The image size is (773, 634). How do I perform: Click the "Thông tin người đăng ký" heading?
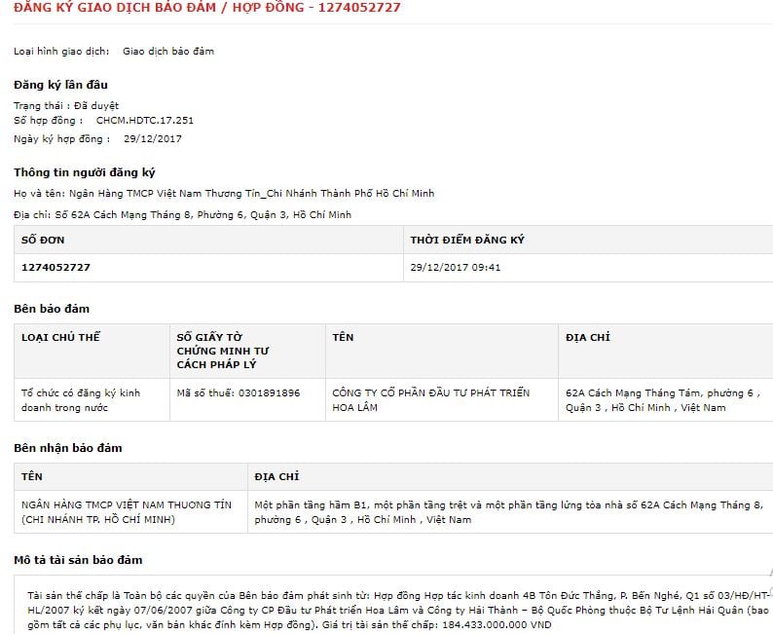coord(85,172)
